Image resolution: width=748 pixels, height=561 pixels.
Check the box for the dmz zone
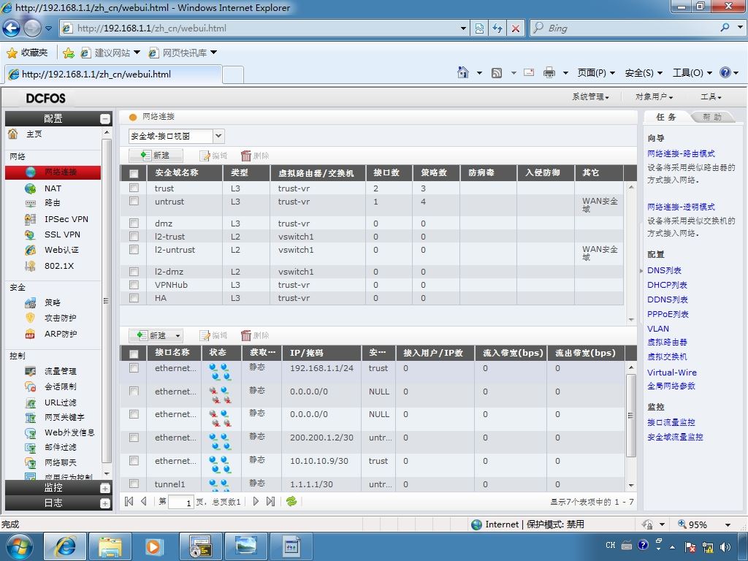coord(134,224)
